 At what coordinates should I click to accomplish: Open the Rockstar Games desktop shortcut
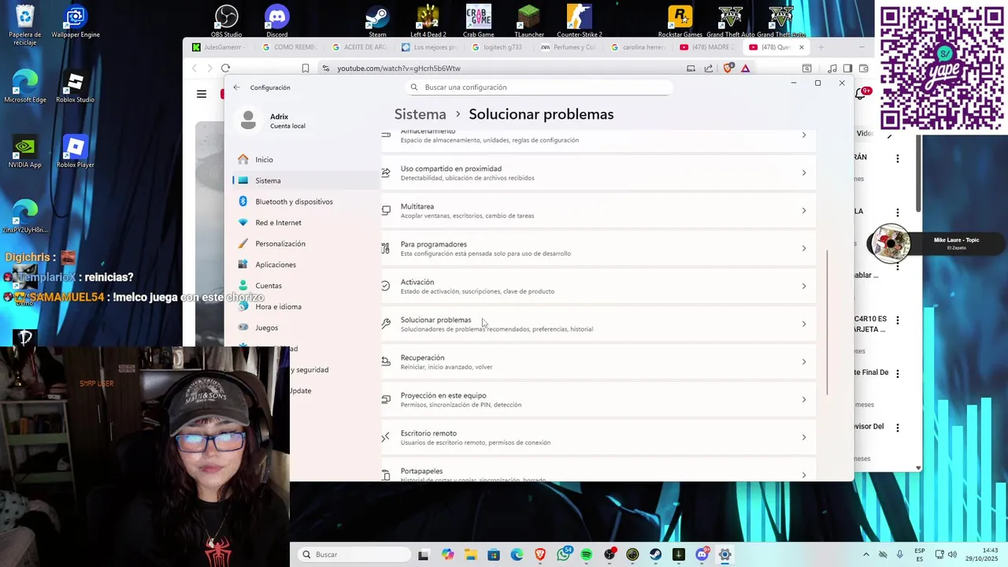680,21
